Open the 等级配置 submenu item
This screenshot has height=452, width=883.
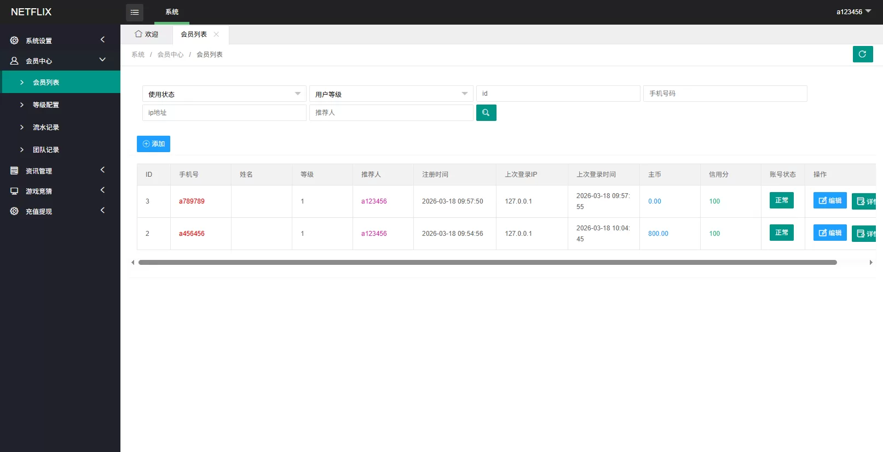click(x=46, y=105)
